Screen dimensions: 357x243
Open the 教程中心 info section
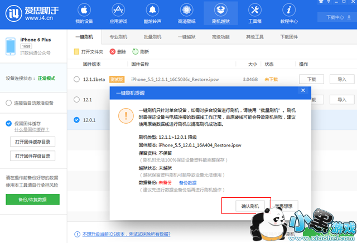click(x=289, y=13)
